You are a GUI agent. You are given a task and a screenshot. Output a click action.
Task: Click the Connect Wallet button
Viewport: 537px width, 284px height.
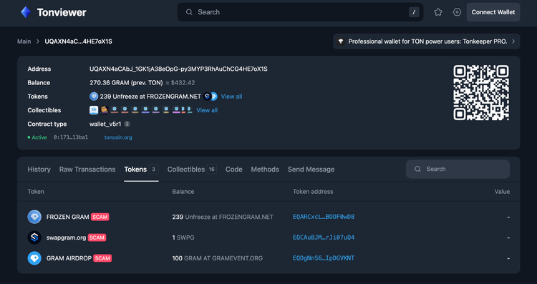coord(493,12)
